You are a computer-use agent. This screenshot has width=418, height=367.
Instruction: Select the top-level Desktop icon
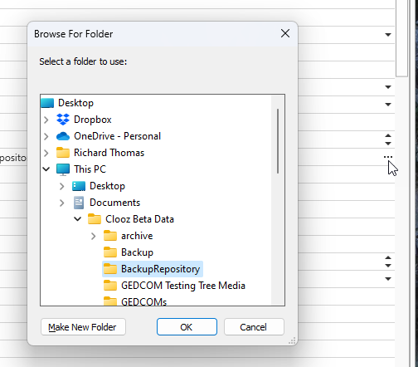pyautogui.click(x=47, y=103)
